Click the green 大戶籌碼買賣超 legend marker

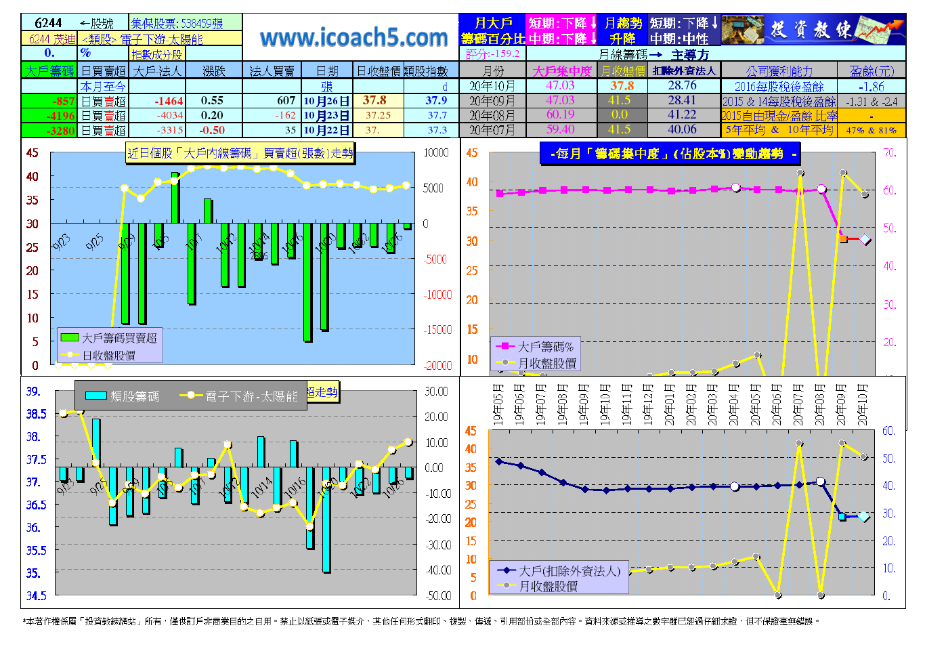[x=70, y=337]
